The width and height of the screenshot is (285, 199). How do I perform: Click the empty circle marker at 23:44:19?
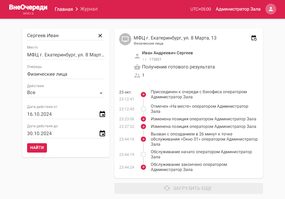[x=144, y=155]
